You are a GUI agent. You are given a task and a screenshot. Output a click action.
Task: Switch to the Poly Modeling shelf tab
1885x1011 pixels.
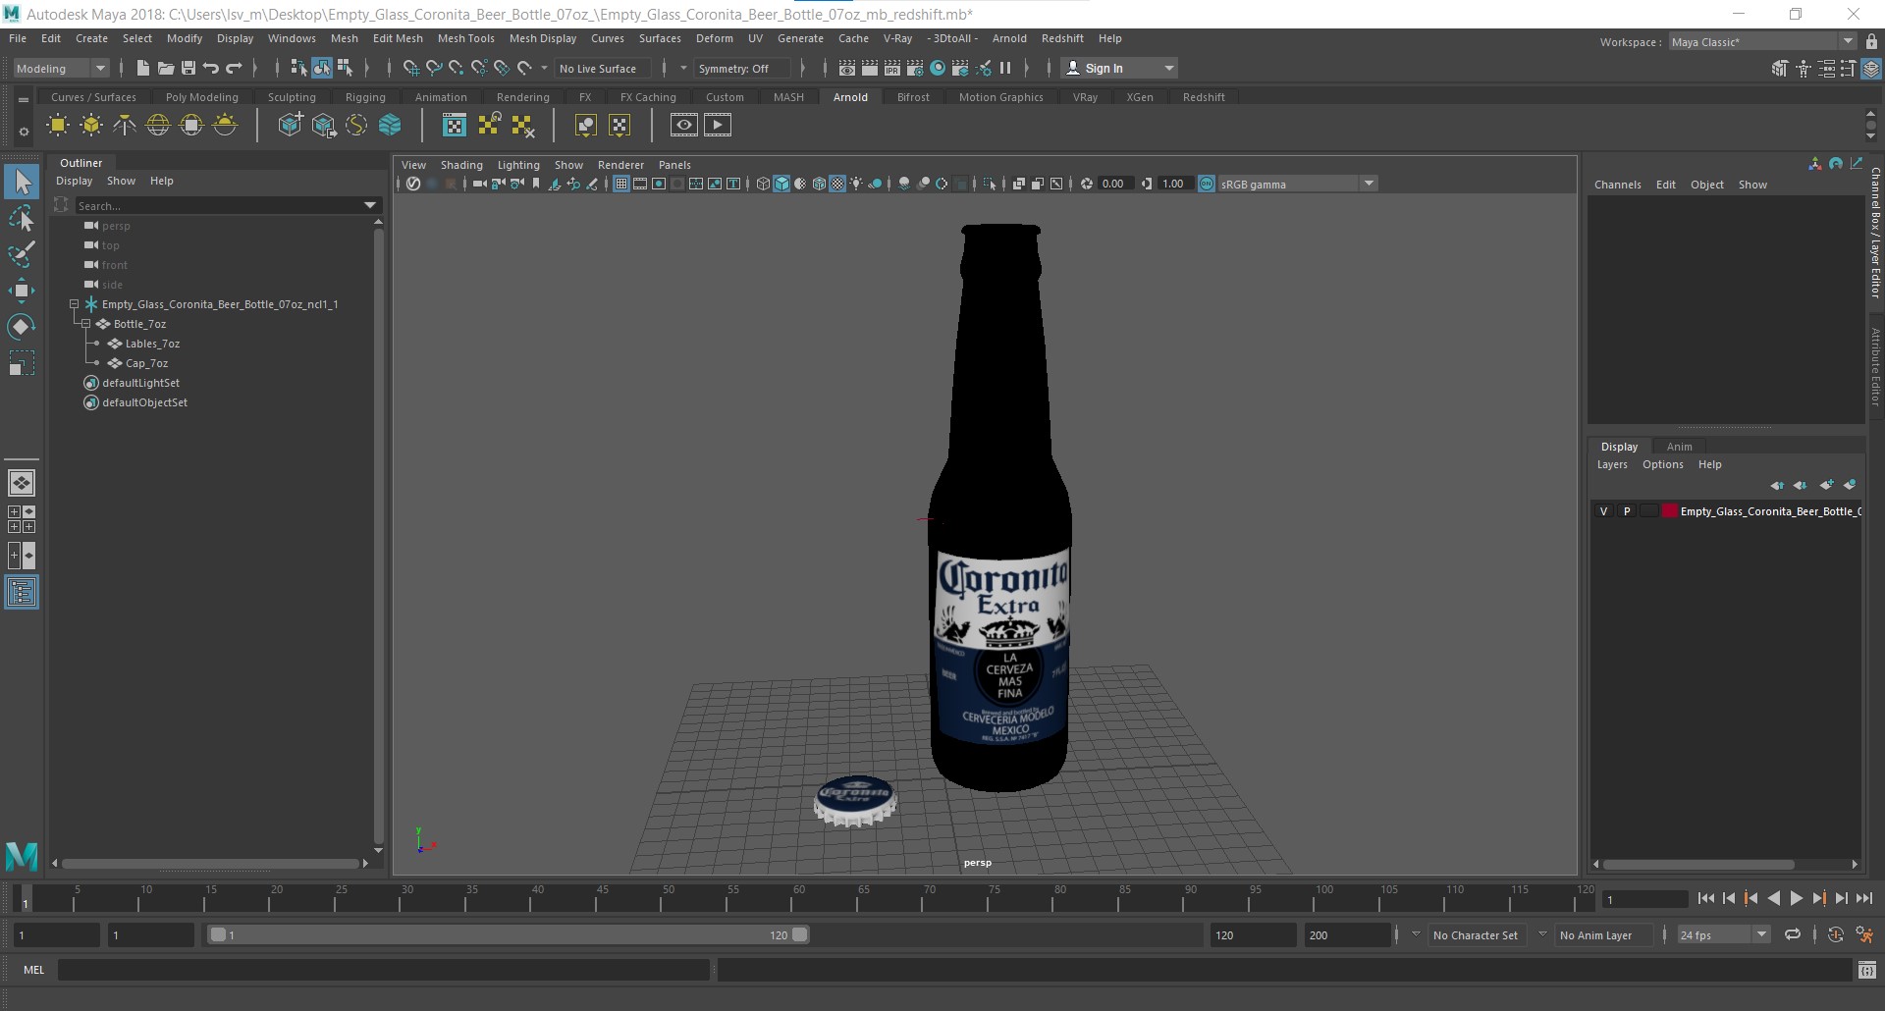[201, 97]
